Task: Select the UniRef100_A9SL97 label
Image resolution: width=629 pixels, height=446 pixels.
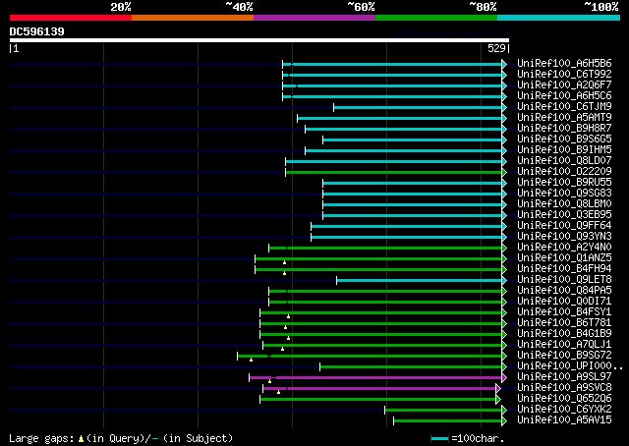Action: pyautogui.click(x=564, y=377)
